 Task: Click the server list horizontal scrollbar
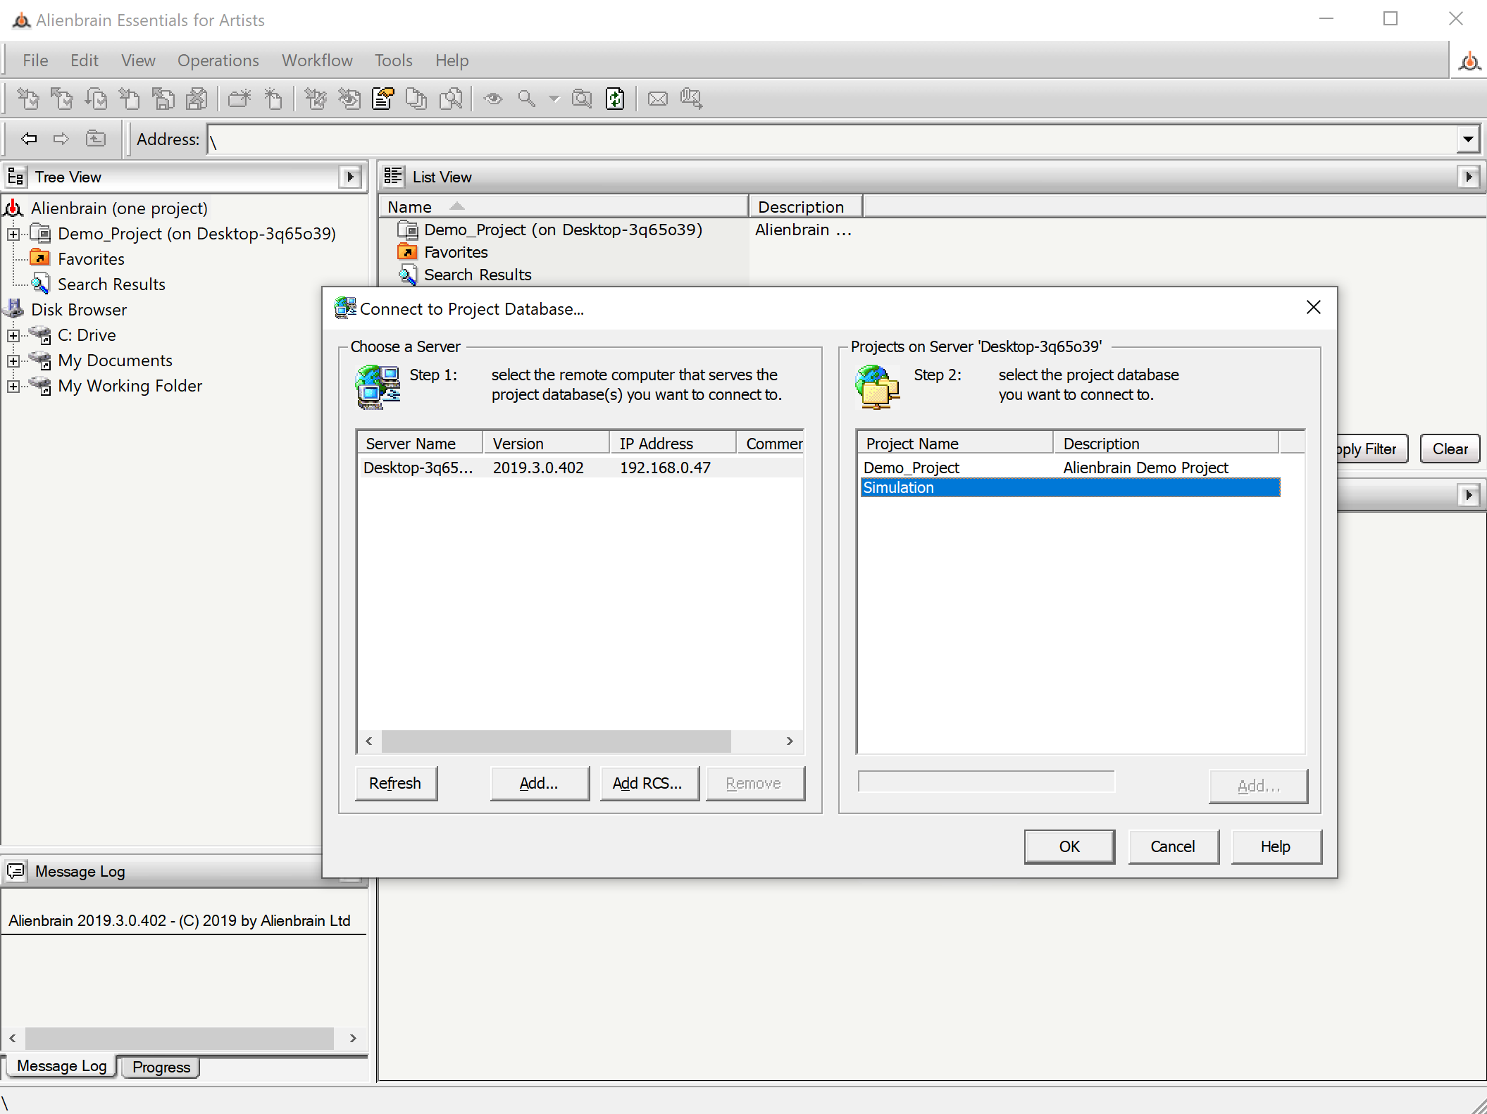[556, 741]
